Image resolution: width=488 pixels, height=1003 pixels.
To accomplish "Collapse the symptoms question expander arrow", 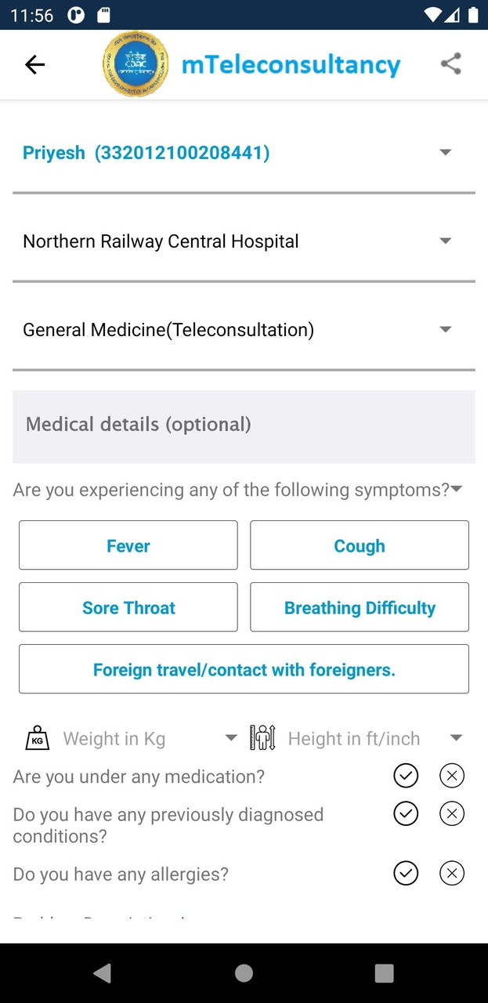I will (x=457, y=489).
